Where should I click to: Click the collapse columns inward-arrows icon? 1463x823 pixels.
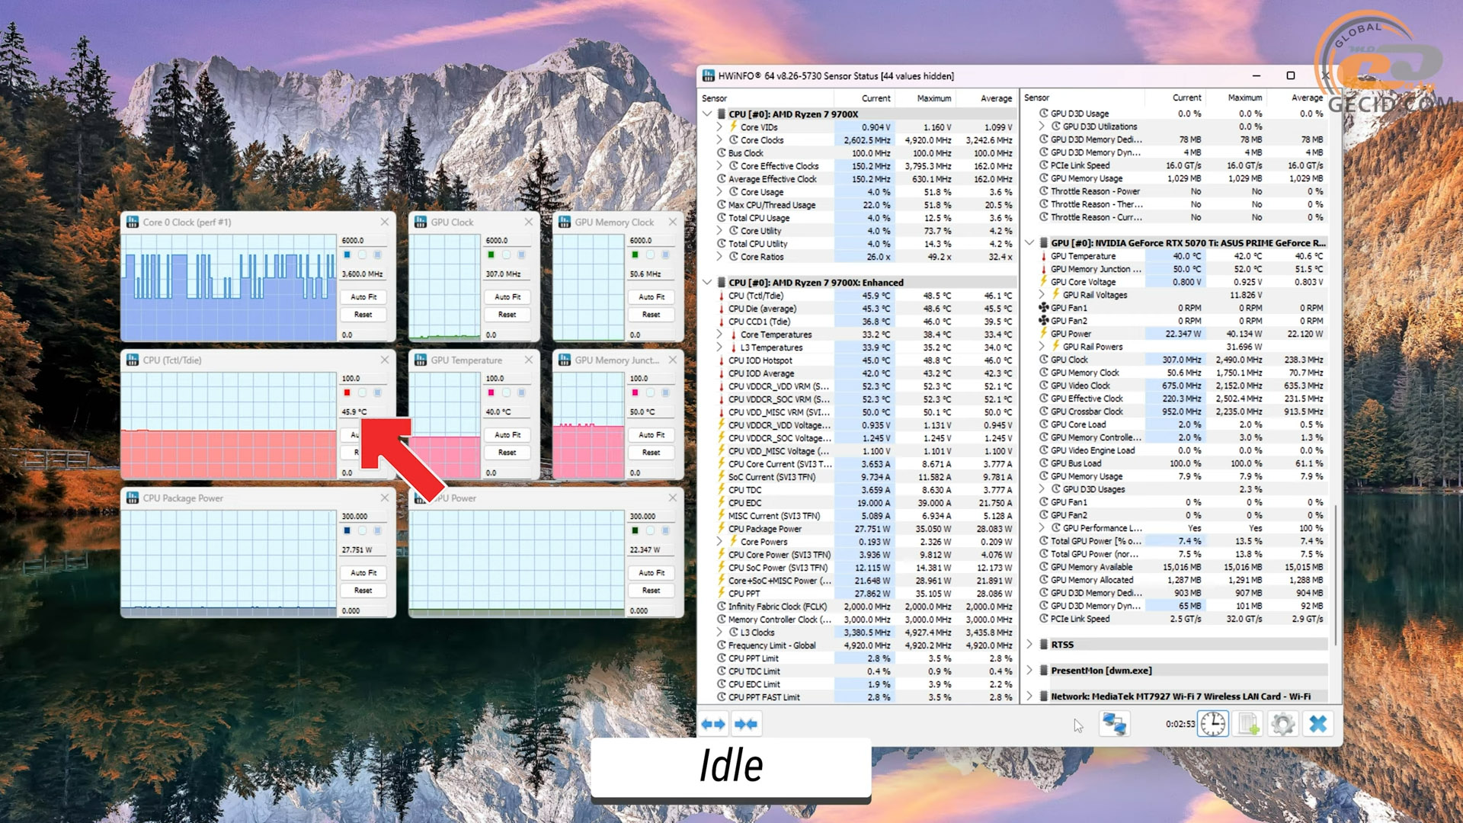click(746, 724)
